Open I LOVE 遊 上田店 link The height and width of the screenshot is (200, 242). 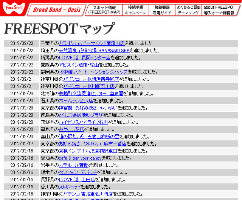(77, 180)
